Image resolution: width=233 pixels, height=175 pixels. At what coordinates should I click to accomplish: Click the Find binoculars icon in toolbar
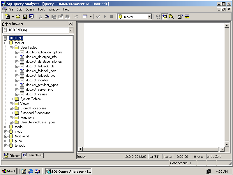67,17
